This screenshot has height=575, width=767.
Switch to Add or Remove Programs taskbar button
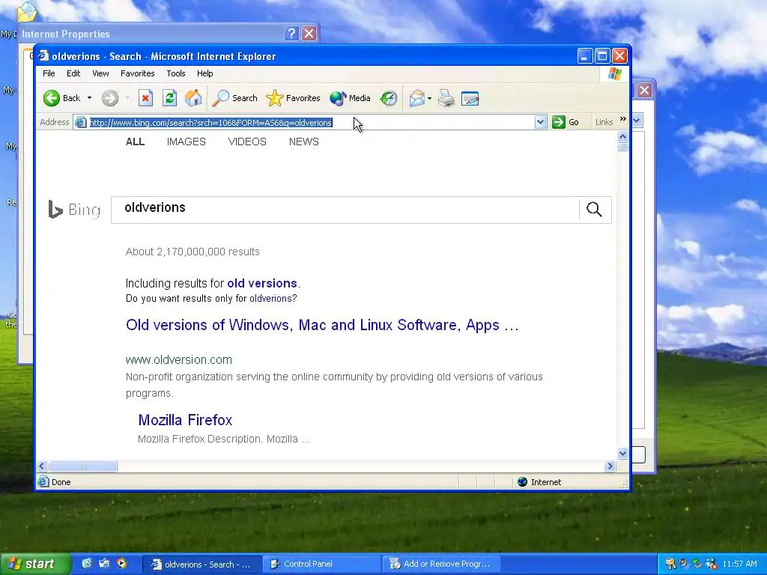click(x=442, y=564)
